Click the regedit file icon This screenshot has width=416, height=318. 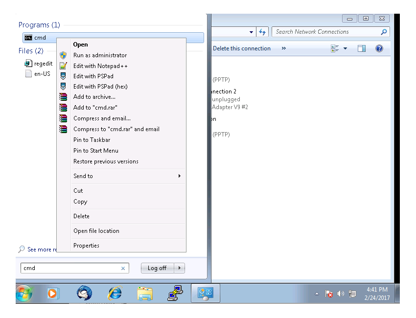click(28, 64)
